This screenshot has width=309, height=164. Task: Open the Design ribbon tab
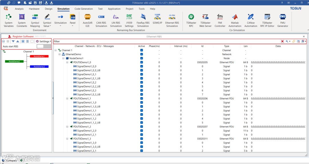pos(48,9)
